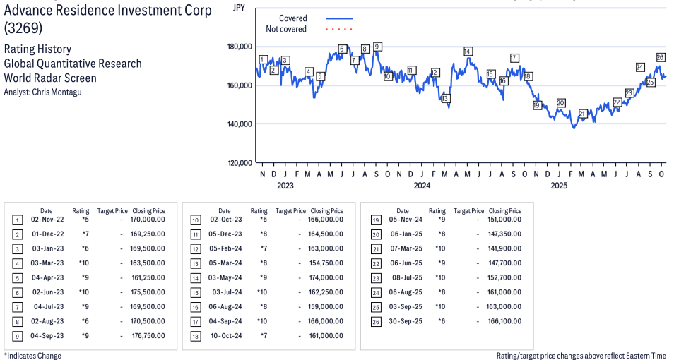
Task: Click the blue Covered legend line sample
Action: pyautogui.click(x=339, y=18)
